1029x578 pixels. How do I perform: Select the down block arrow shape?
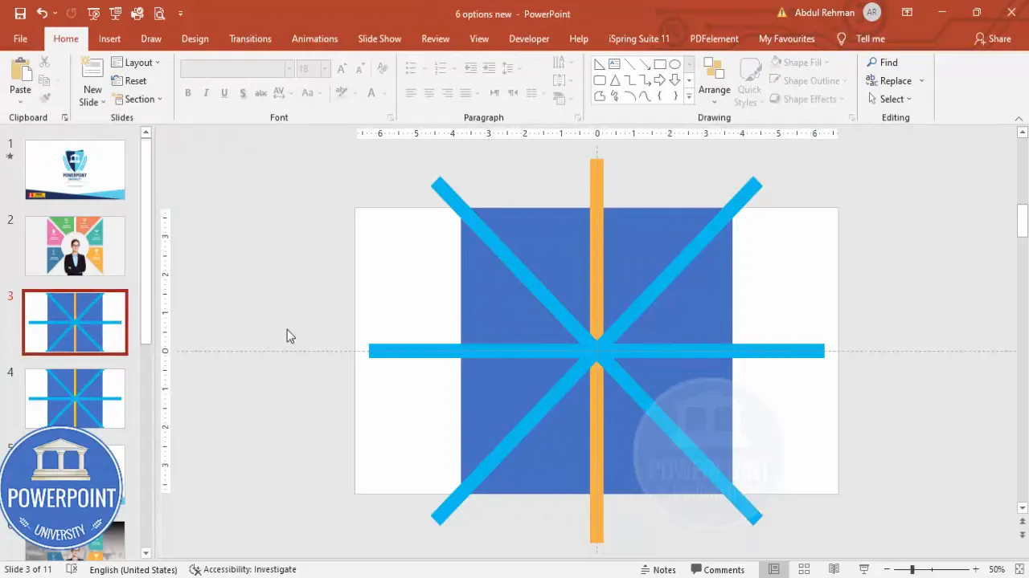(674, 80)
